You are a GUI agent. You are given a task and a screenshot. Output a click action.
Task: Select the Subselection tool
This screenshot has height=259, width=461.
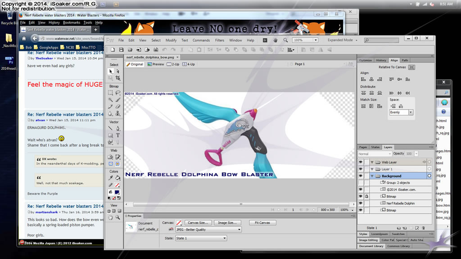pos(118,71)
